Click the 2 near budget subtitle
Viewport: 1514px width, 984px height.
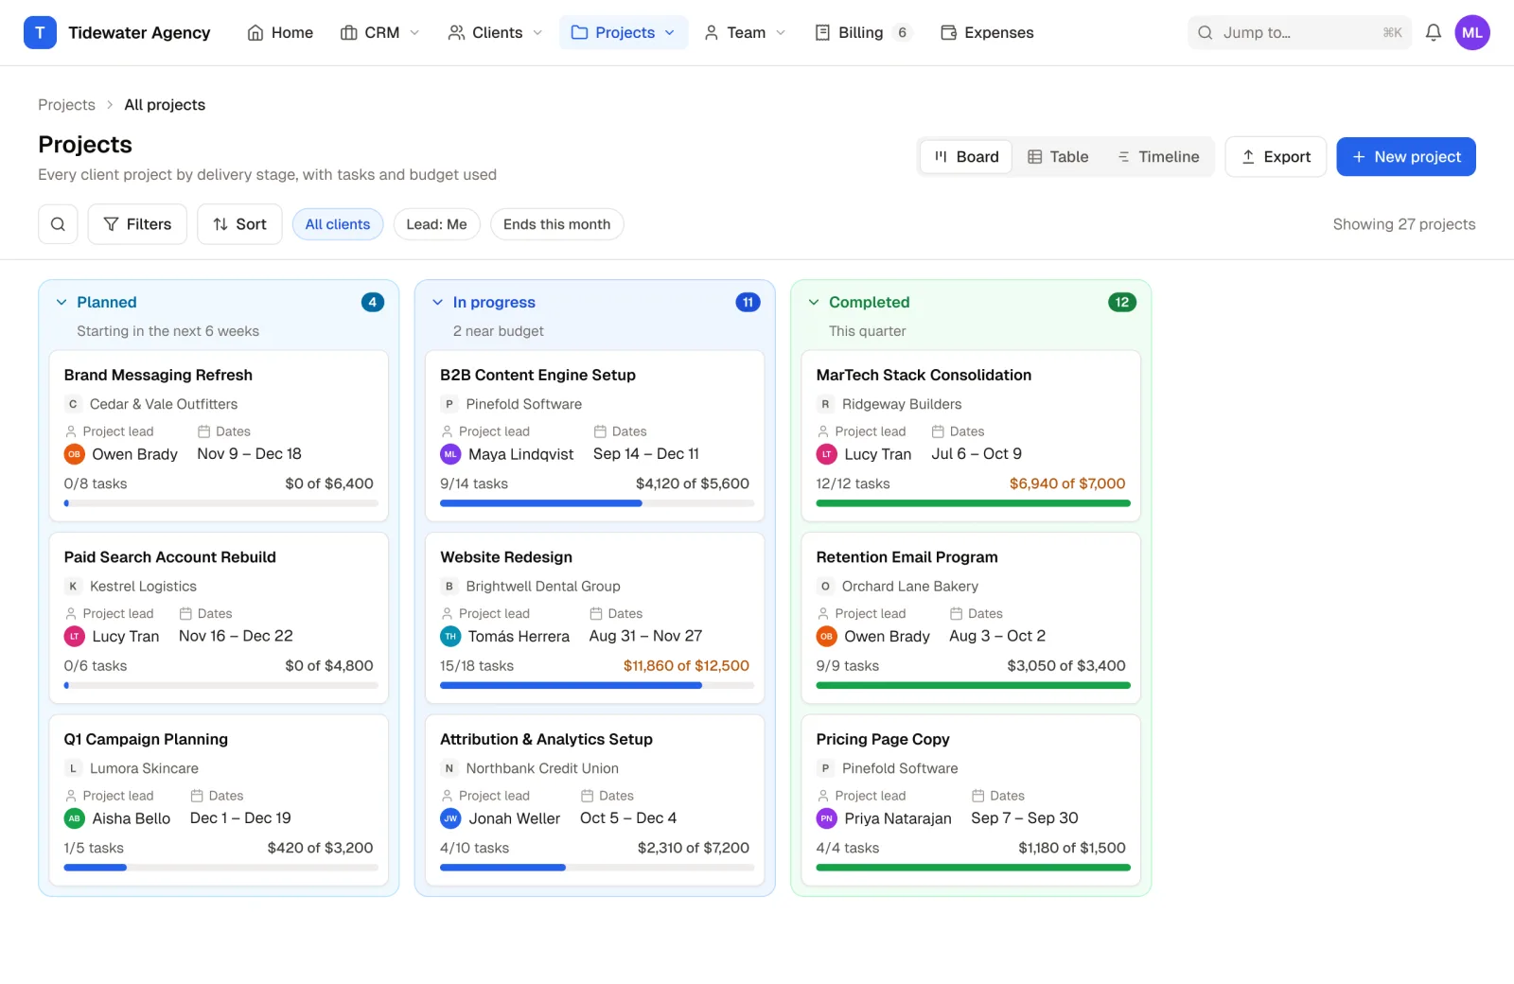tap(499, 331)
